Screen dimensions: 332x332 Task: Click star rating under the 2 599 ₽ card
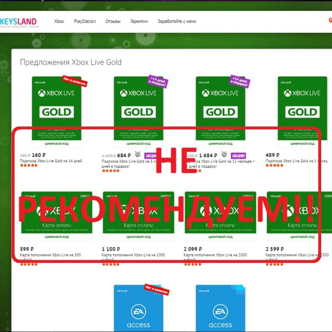(x=275, y=264)
